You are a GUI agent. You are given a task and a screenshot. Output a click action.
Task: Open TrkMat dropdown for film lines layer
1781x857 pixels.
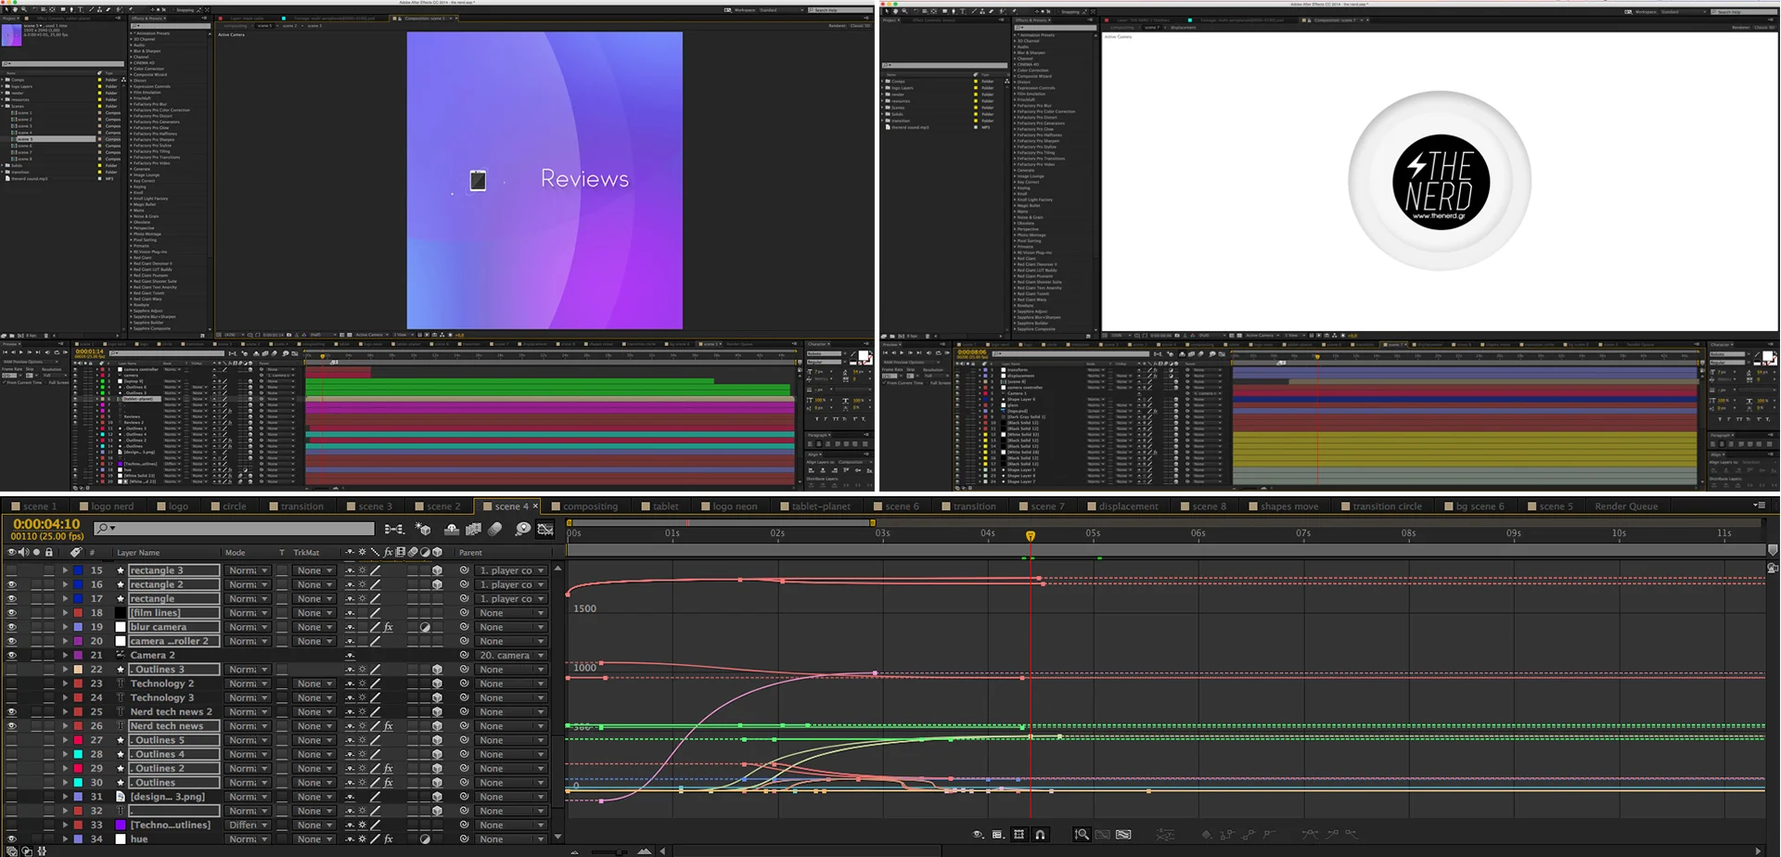314,613
